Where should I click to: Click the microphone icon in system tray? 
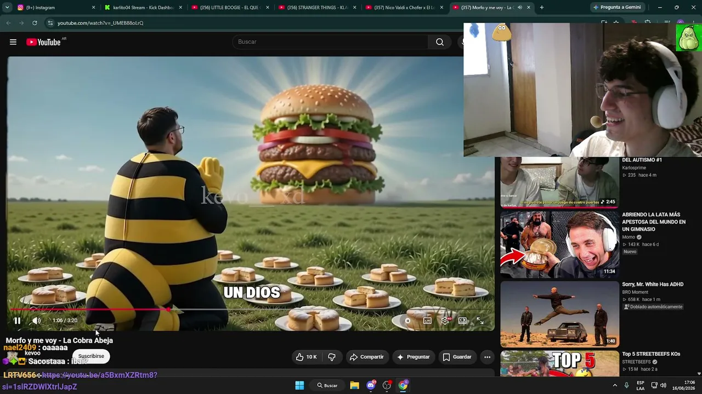[x=626, y=385]
